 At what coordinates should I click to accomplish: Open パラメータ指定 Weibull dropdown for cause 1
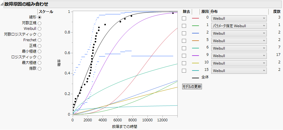pos(239,26)
